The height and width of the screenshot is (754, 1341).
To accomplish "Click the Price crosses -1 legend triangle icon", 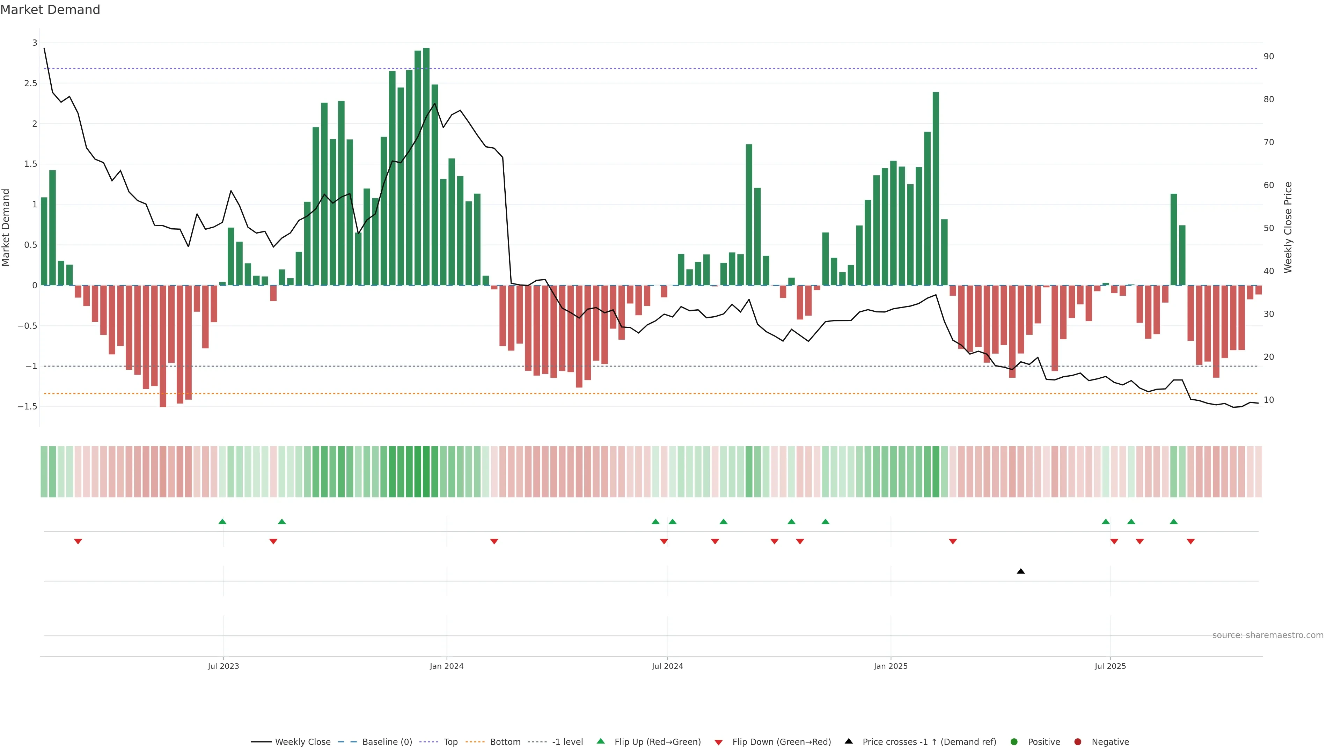I will [x=849, y=741].
